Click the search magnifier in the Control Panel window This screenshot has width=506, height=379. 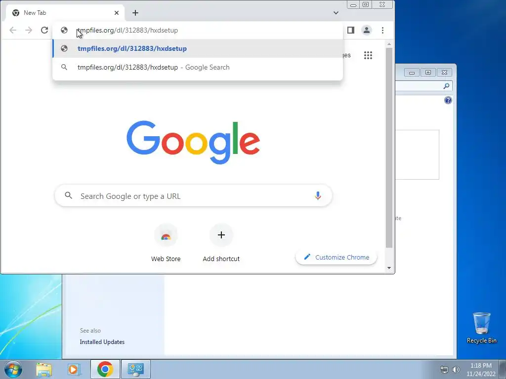[446, 86]
